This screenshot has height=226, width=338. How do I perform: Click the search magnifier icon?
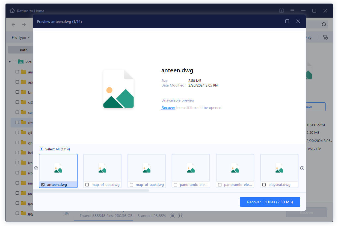tap(324, 24)
